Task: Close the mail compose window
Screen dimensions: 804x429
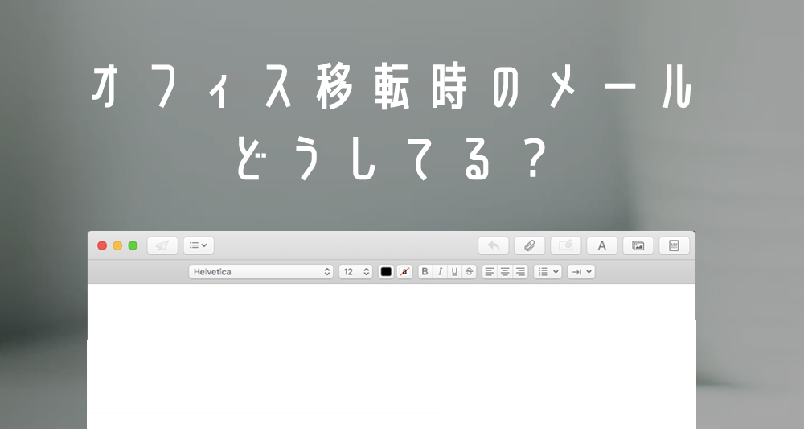Action: [102, 245]
